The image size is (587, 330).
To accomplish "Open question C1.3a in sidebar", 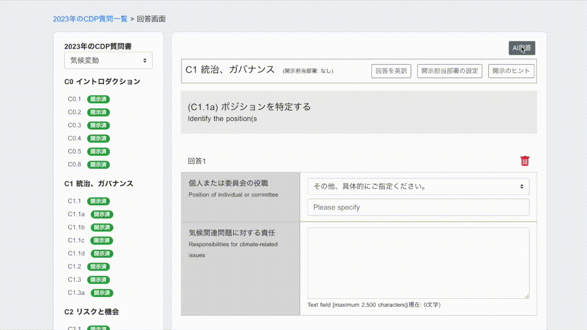I will [x=76, y=293].
